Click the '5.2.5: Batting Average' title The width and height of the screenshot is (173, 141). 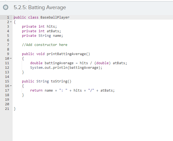tap(40, 8)
